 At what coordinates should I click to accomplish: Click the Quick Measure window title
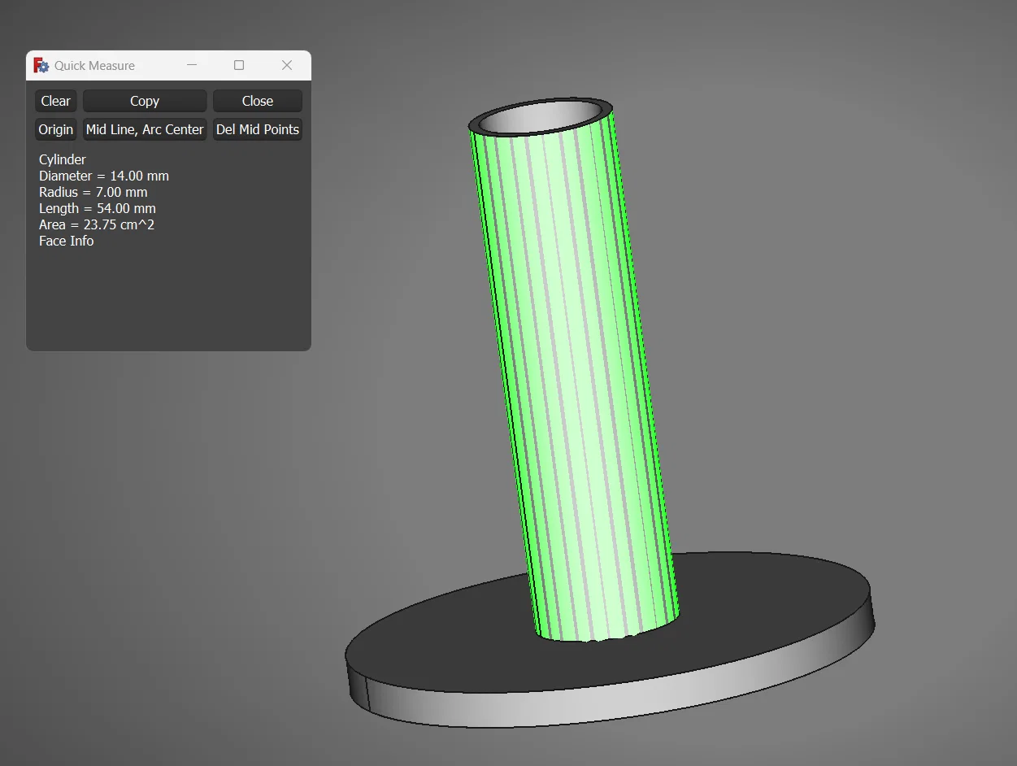pos(94,65)
